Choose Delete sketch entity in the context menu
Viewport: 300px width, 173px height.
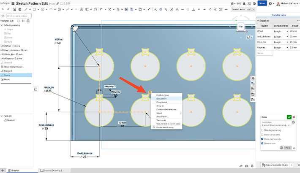pos(166,127)
